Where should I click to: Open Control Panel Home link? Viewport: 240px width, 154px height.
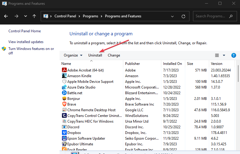tap(25, 31)
